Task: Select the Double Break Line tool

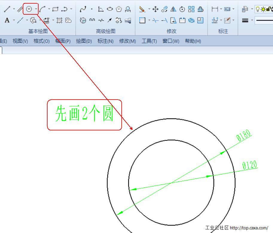Action: click(101, 20)
